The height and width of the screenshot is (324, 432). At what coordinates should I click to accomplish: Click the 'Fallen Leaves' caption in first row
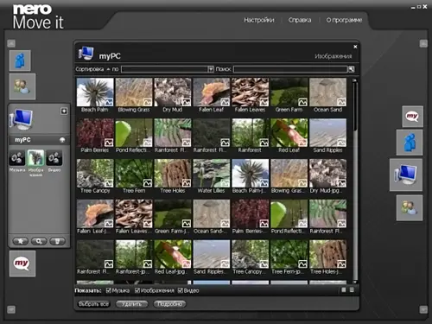pos(250,110)
